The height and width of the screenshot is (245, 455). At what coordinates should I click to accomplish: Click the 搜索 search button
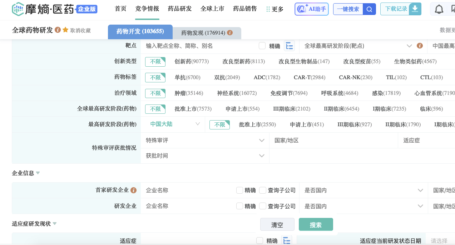(x=316, y=224)
